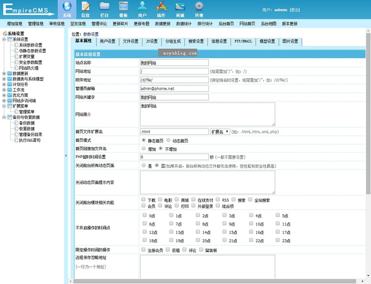Expand the 工作流 tree node

click(4, 90)
